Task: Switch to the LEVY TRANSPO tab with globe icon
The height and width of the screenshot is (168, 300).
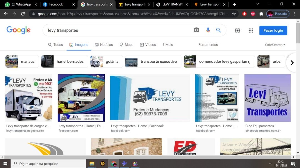Action: 172,4
